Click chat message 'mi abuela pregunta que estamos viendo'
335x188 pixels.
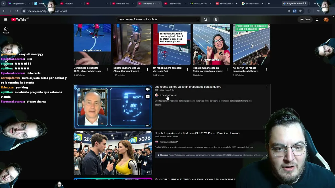click(x=31, y=95)
